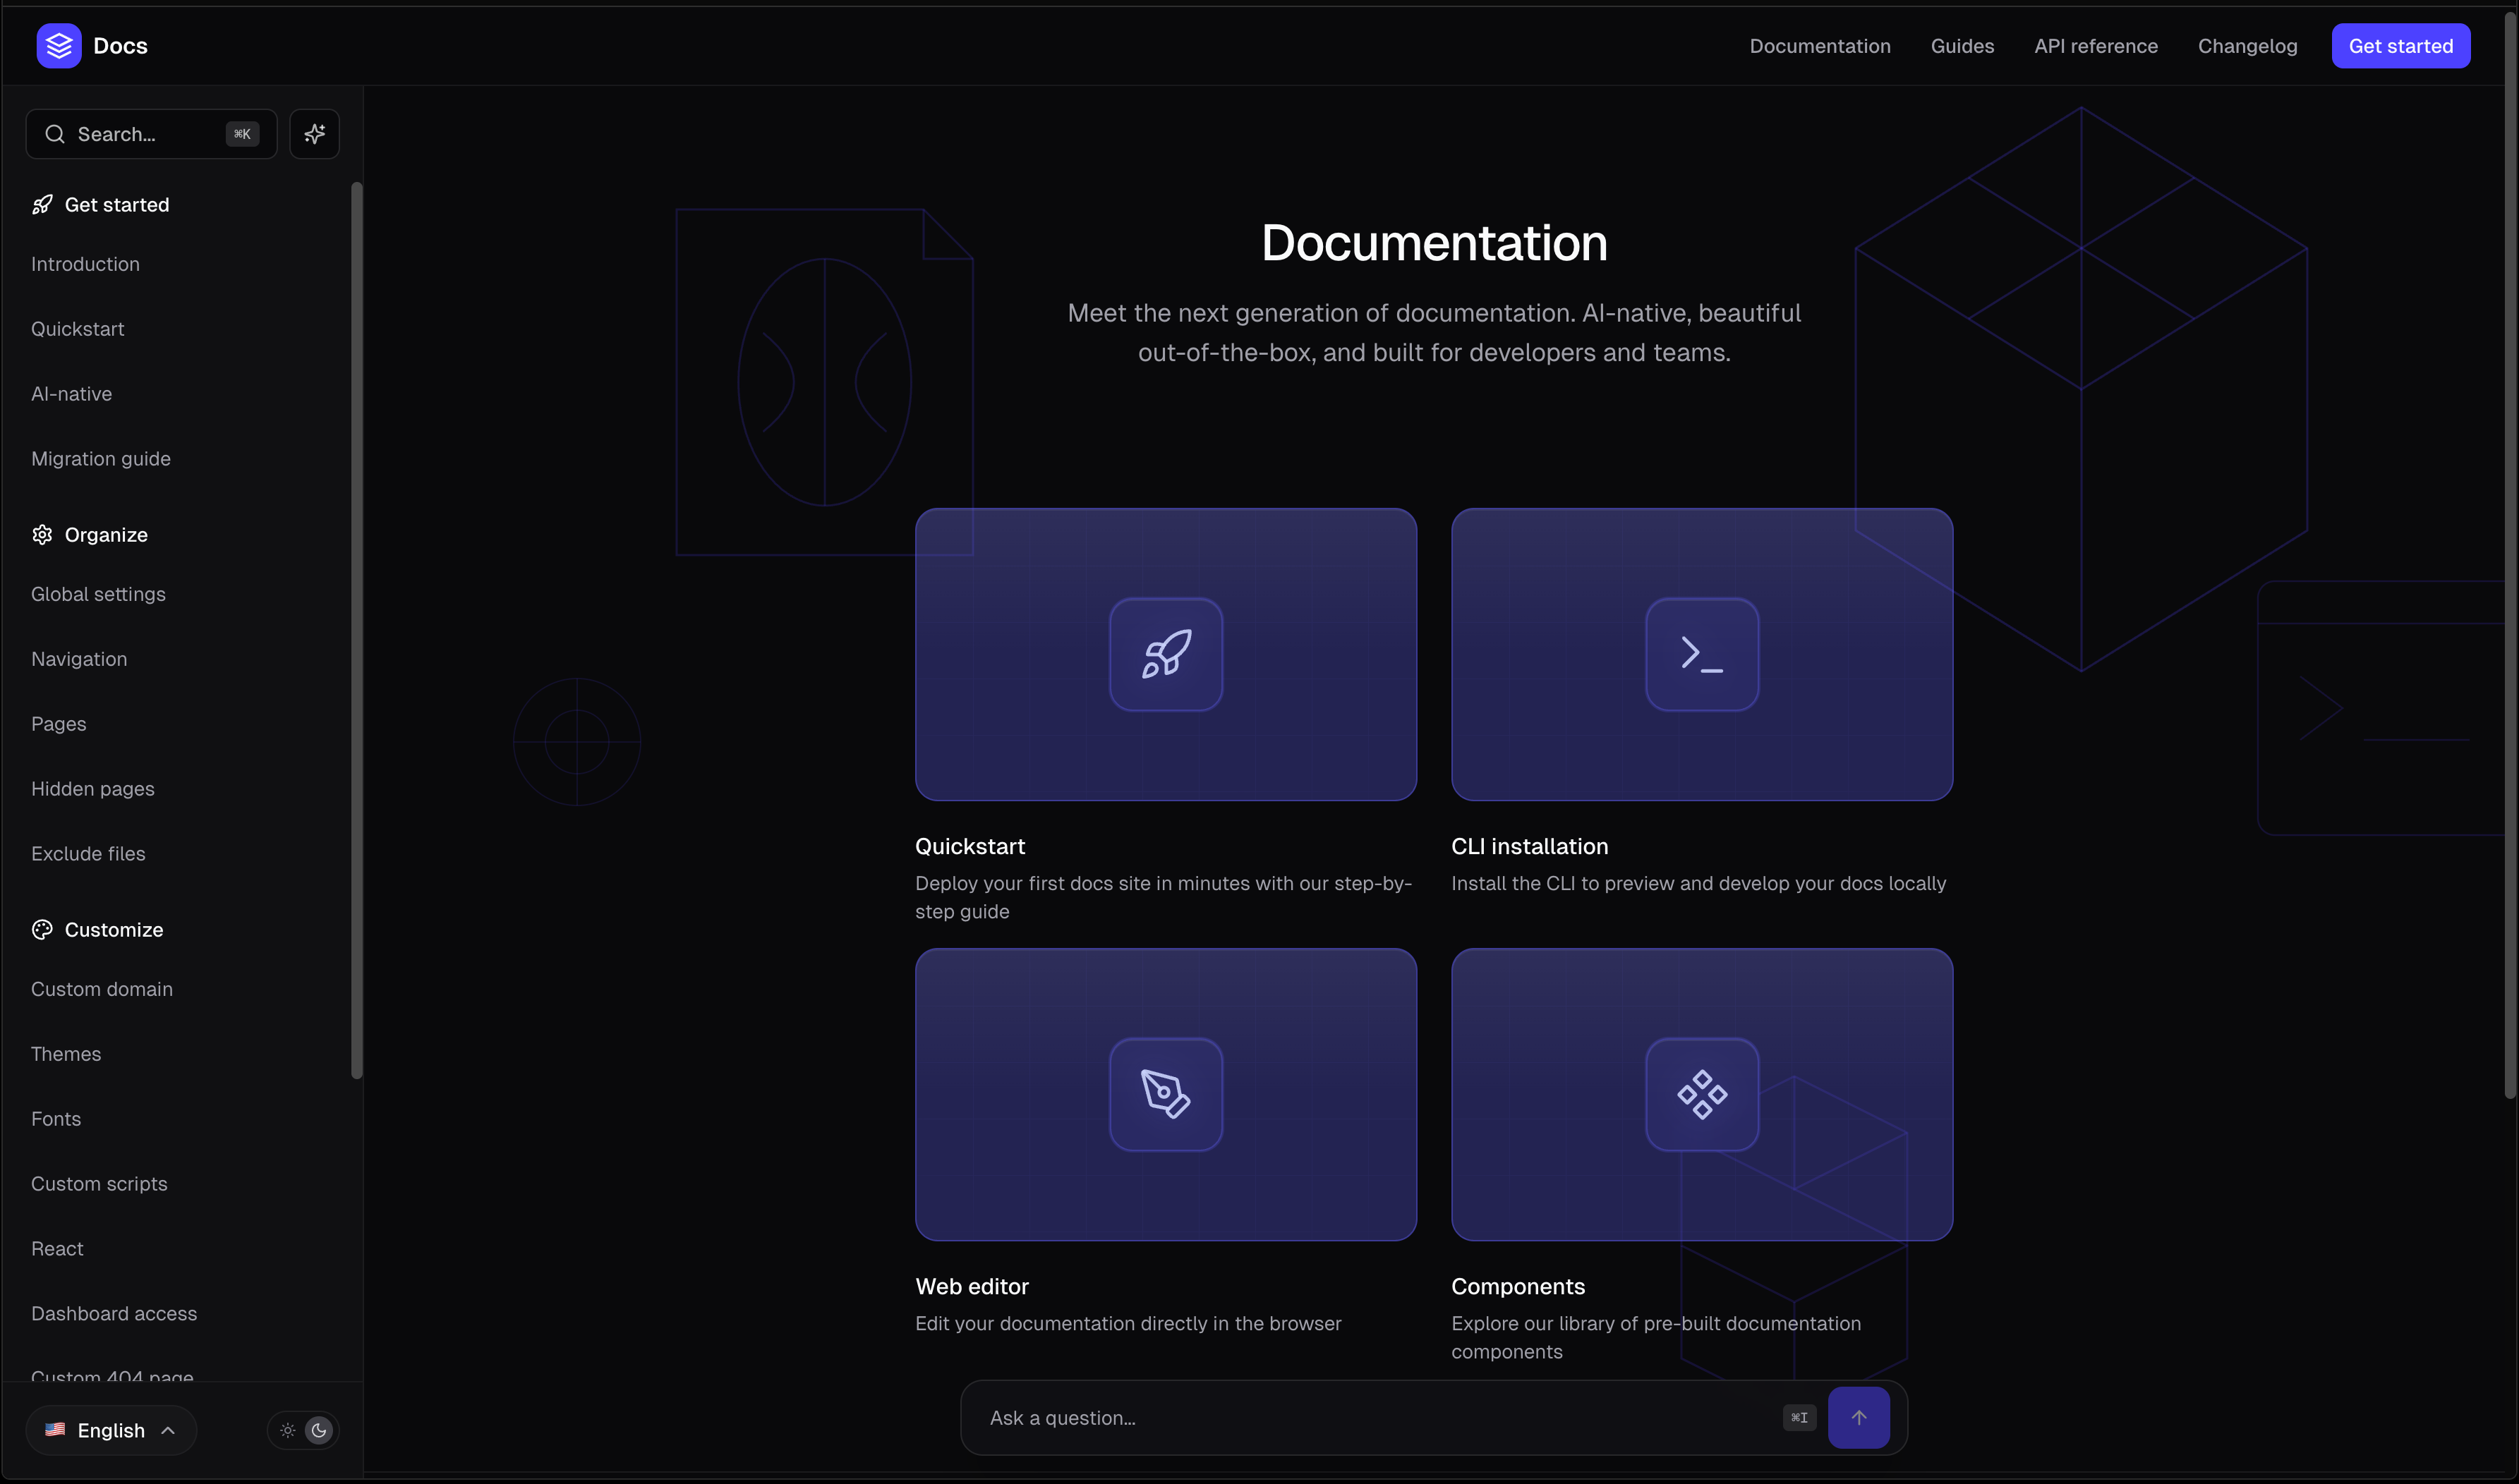Open Custom scripts sidebar page
The image size is (2519, 1484).
(x=99, y=1184)
